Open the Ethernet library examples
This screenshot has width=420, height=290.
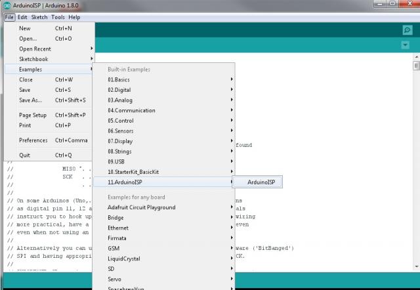point(163,228)
